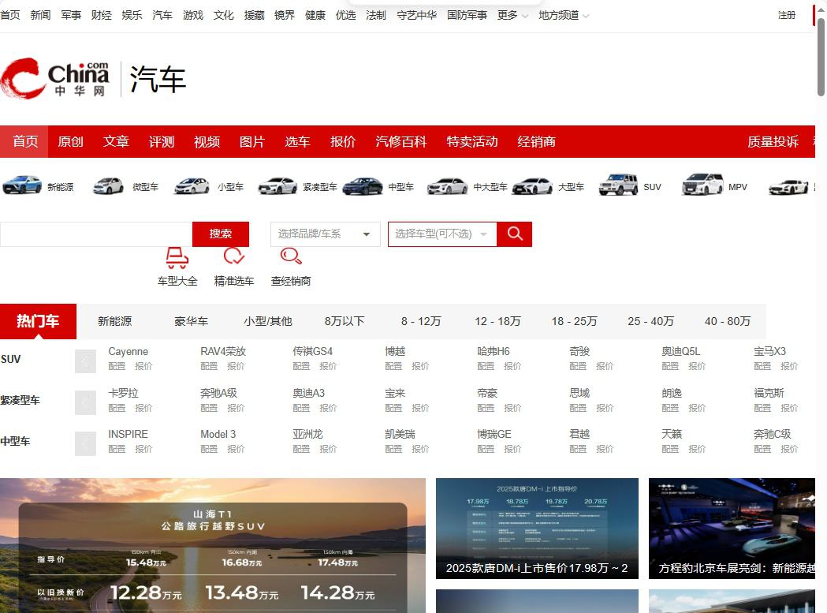Select the 微型车 car icon

[x=108, y=186]
